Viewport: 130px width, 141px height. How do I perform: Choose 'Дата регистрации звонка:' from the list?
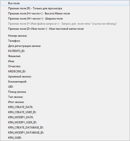point(65,46)
